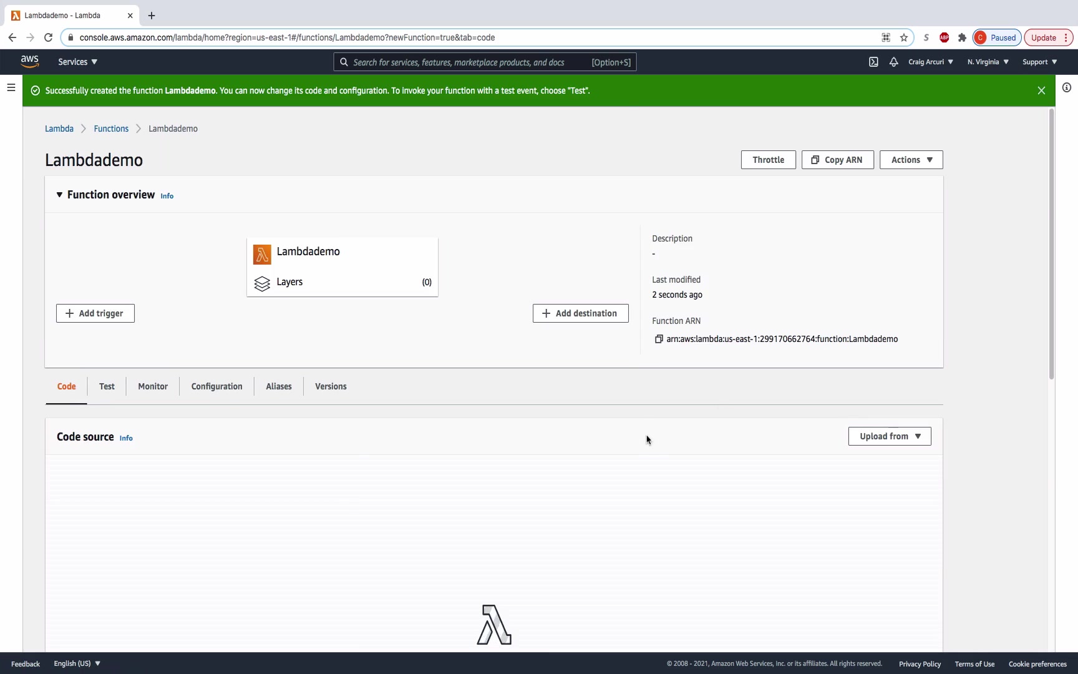Click the Paused profile button
Viewport: 1078px width, 674px height.
click(997, 37)
